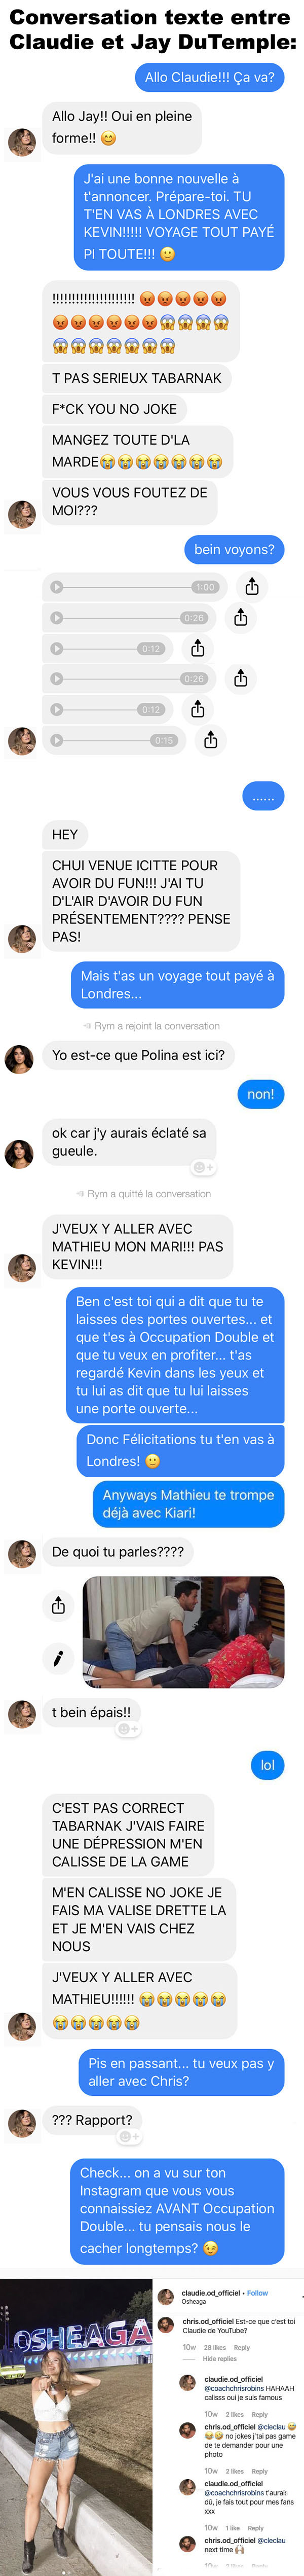Play the first 0:26 voice message

coord(57,618)
